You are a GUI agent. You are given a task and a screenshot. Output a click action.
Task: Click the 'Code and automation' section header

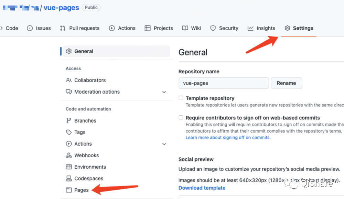(x=88, y=109)
